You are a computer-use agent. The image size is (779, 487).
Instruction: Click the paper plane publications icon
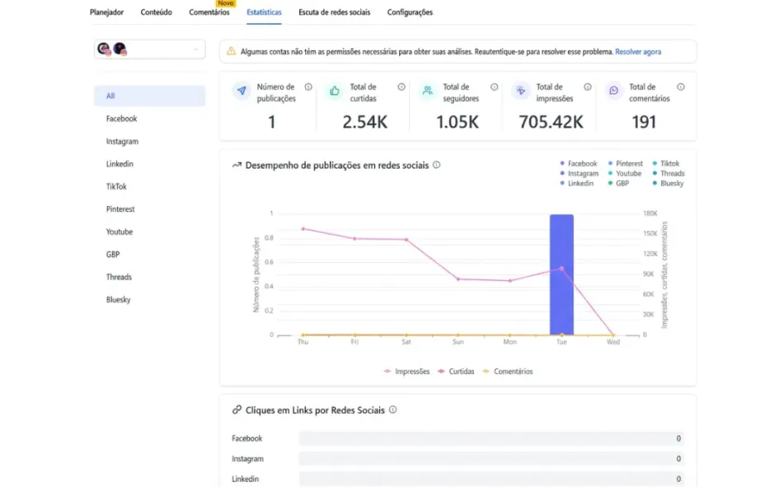coord(242,91)
